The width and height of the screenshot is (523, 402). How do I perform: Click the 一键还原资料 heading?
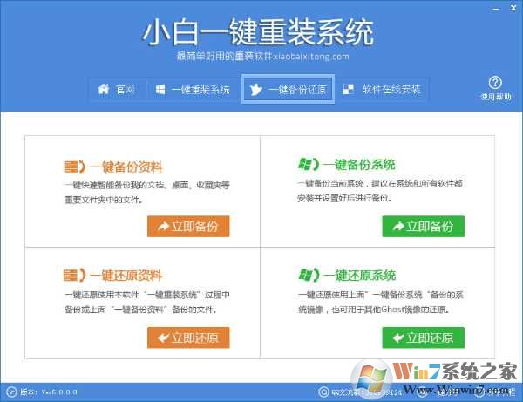(x=126, y=276)
